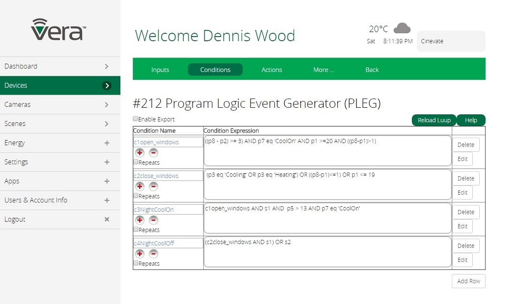The height and width of the screenshot is (304, 506).
Task: Open Settings in the sidebar
Action: point(60,162)
